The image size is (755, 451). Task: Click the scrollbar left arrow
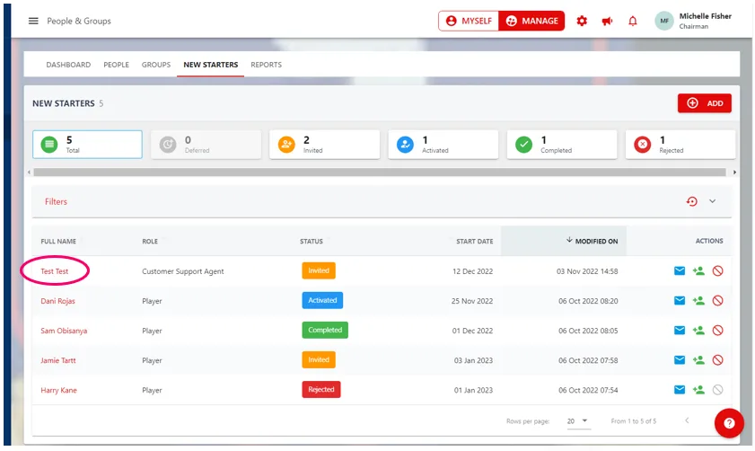pyautogui.click(x=29, y=172)
